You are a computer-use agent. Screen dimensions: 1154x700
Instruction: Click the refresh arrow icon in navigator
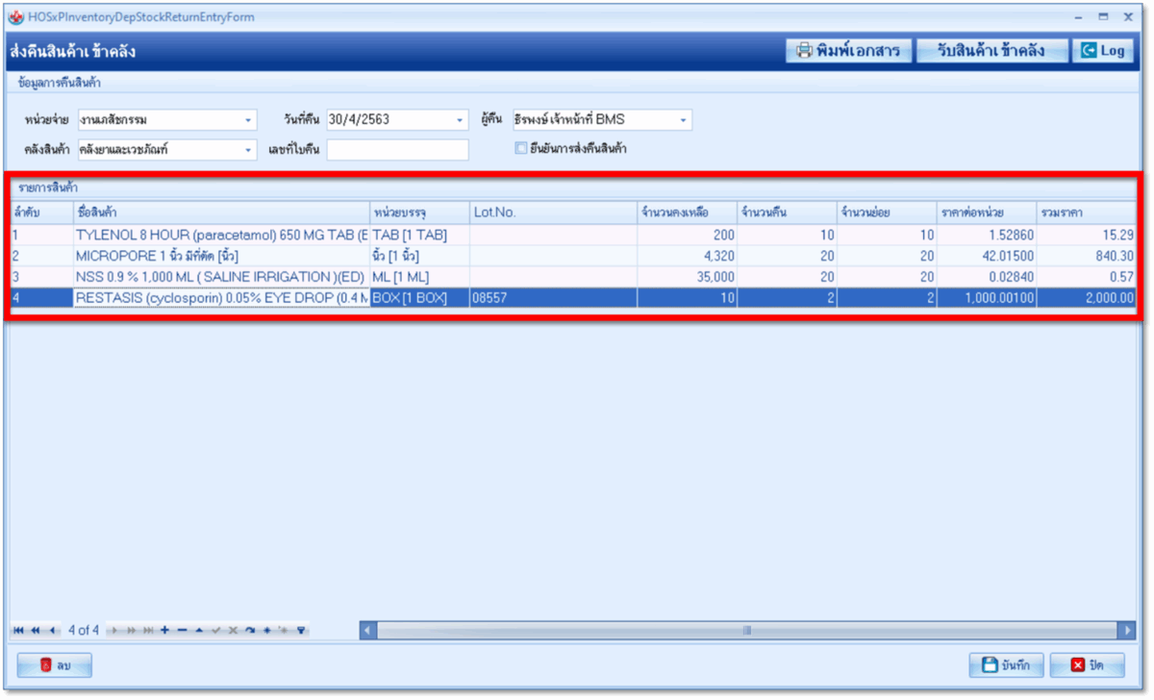(249, 631)
